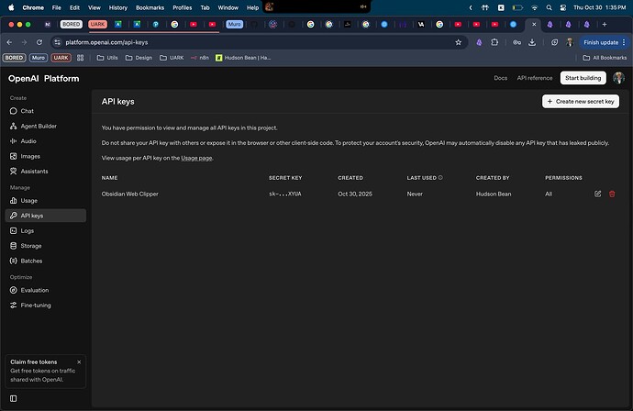Go back to previous page

click(9, 42)
